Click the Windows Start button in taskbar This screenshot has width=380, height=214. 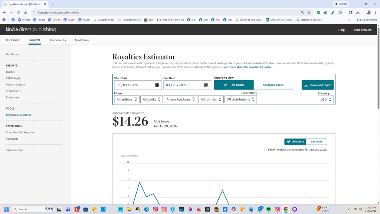(x=6, y=209)
